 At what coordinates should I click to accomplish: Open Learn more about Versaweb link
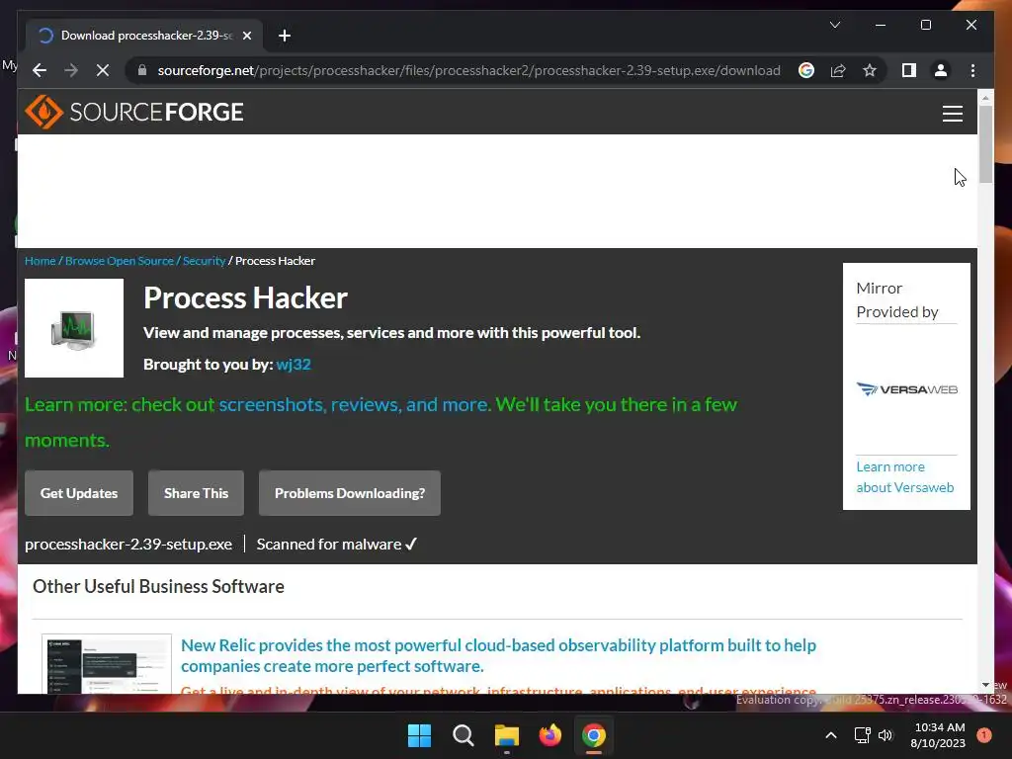coord(905,477)
